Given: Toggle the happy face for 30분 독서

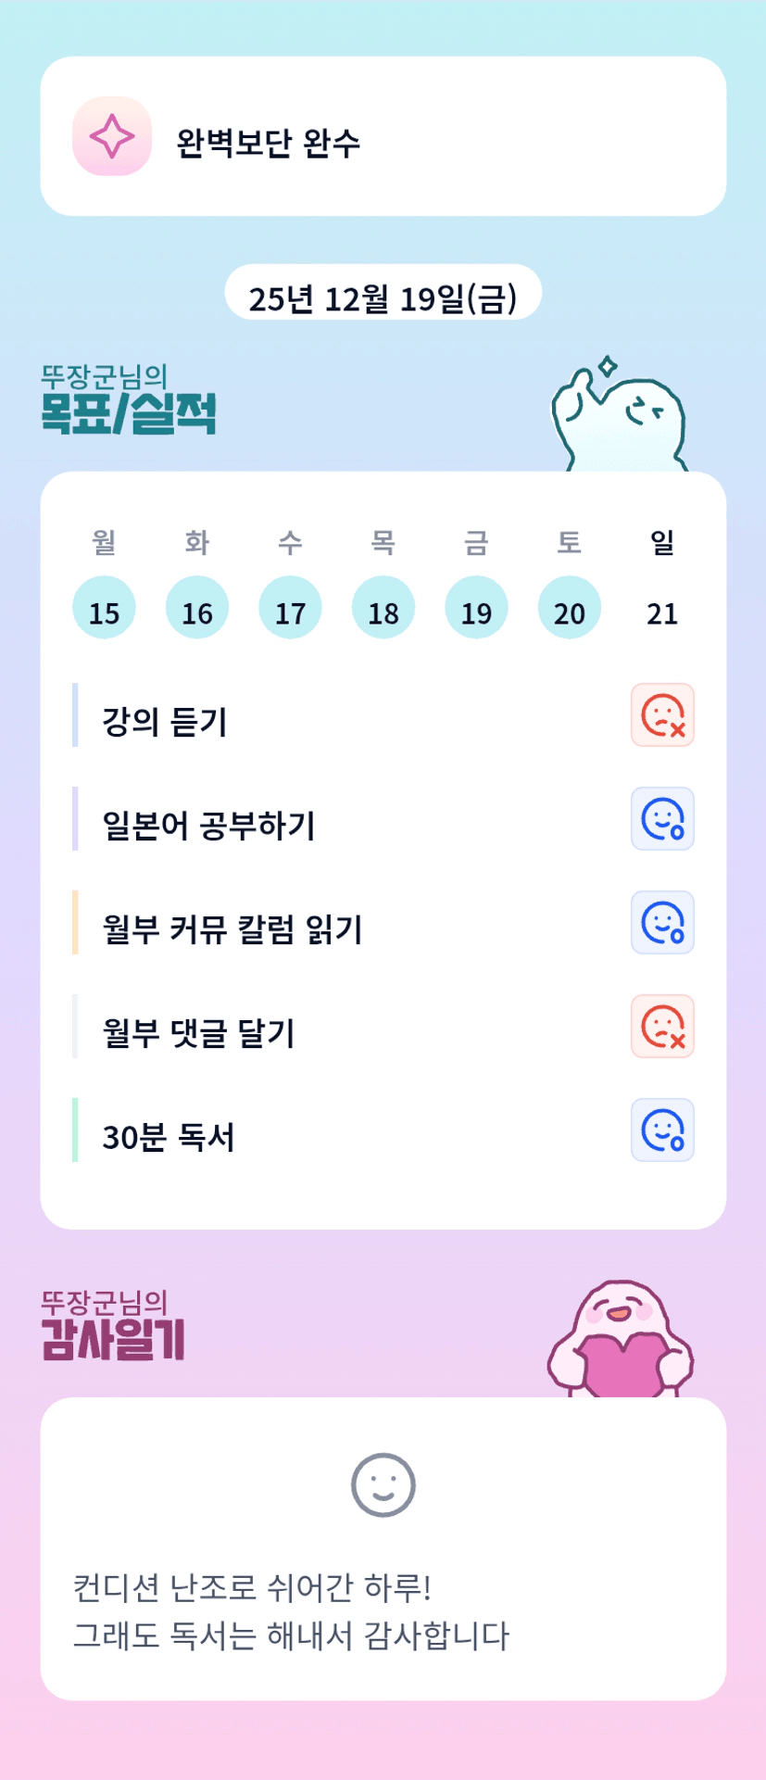Looking at the screenshot, I should coord(662,1130).
